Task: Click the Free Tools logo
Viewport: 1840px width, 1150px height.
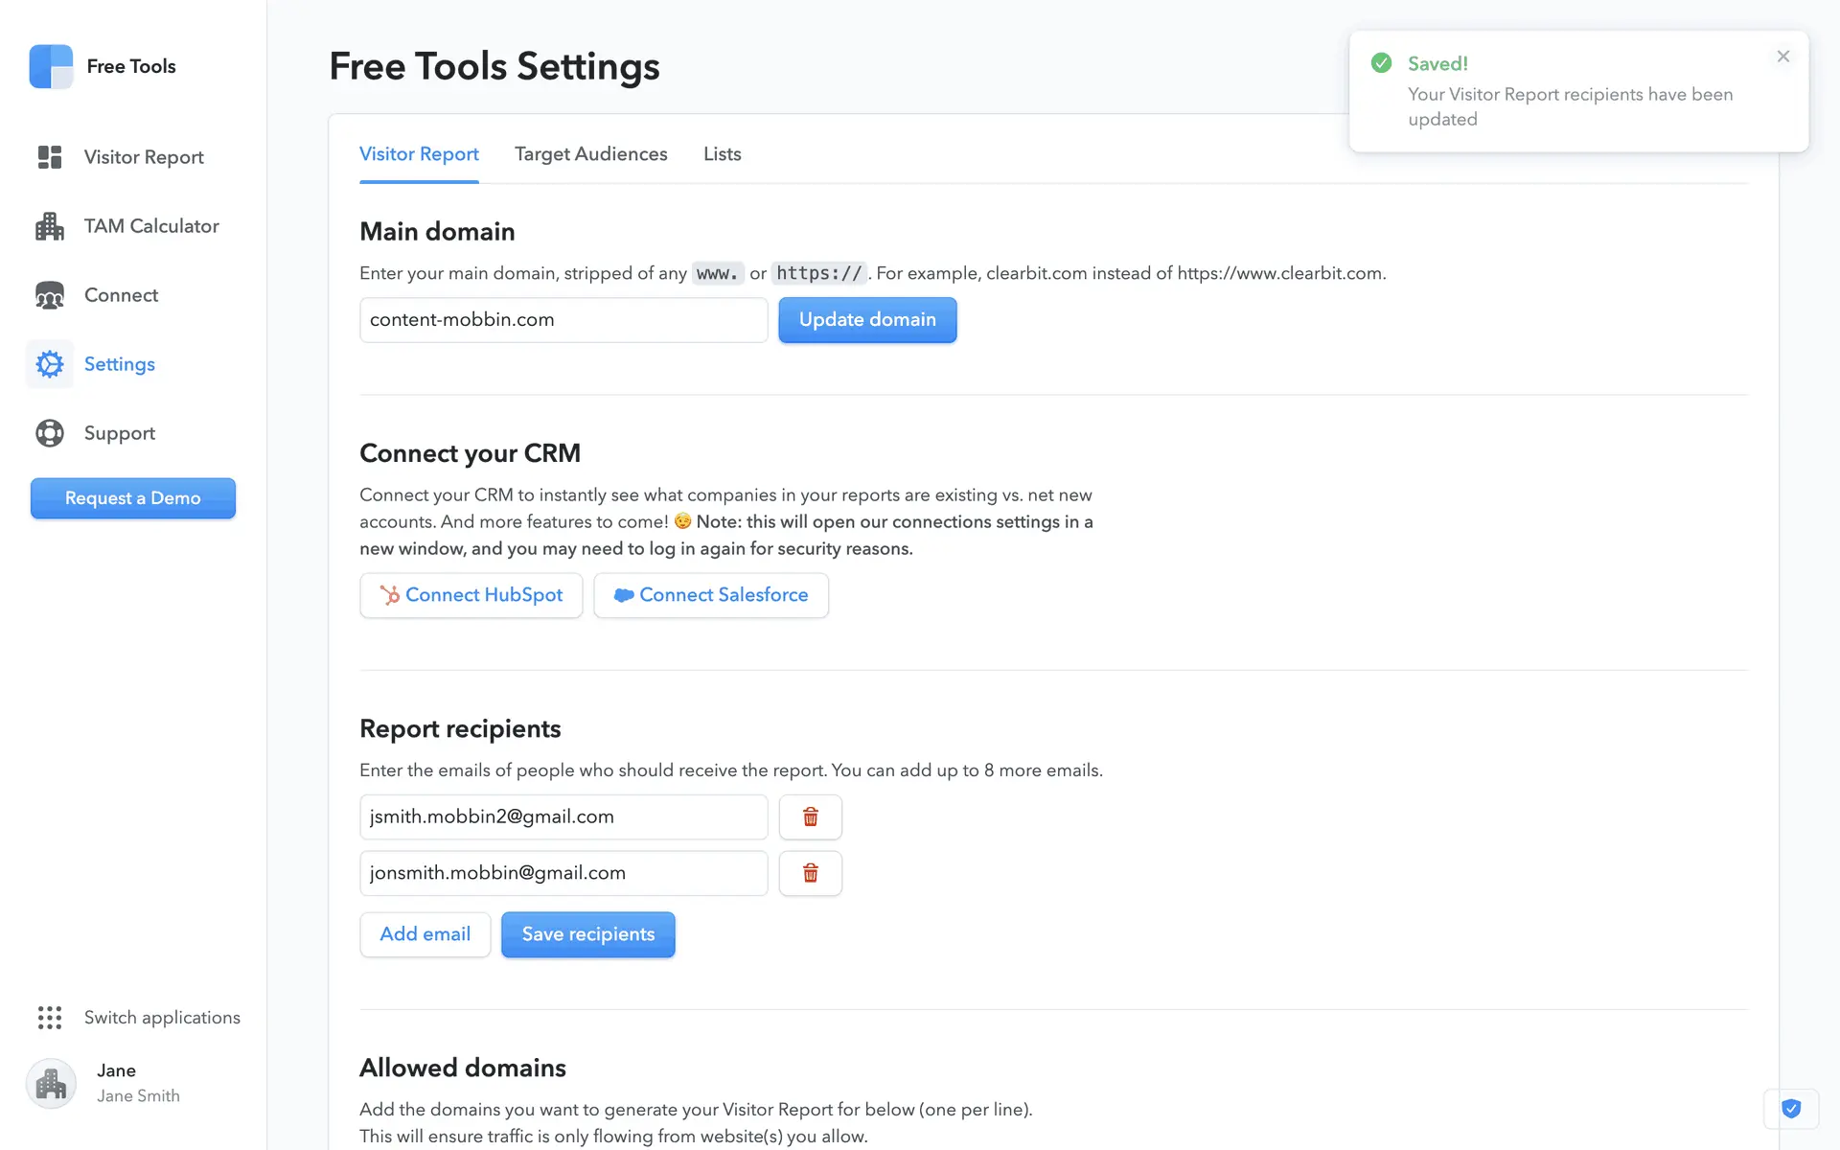Action: (51, 66)
